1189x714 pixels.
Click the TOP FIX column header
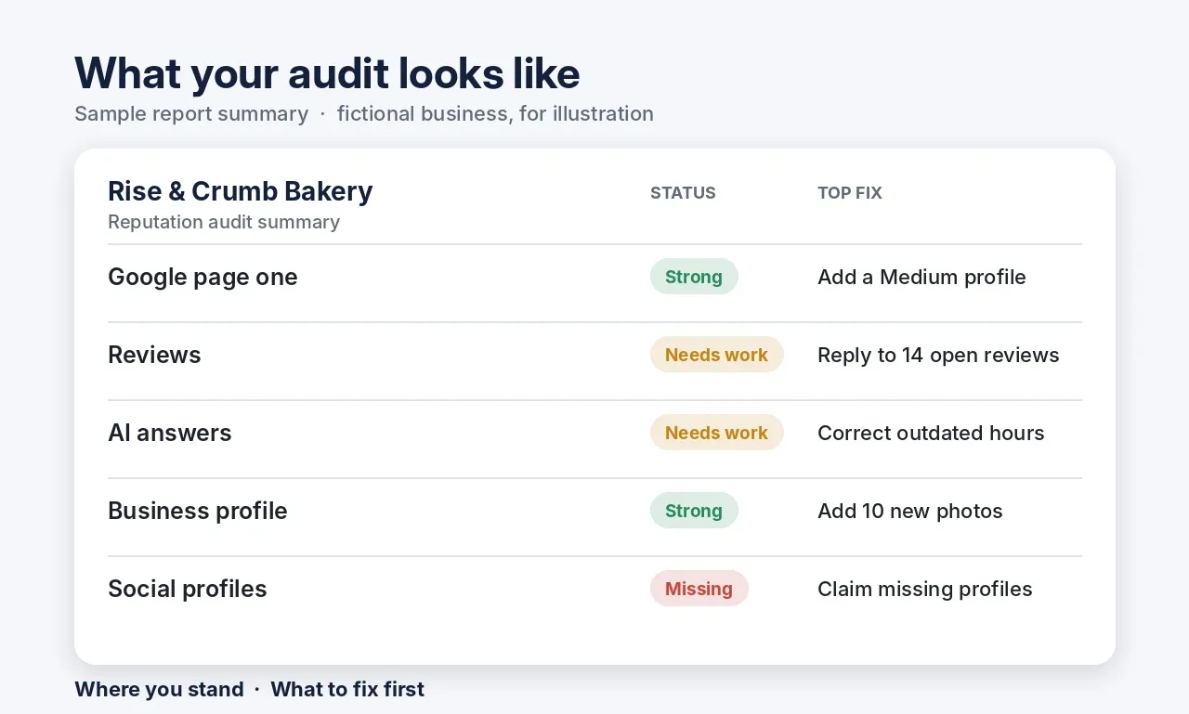coord(850,193)
